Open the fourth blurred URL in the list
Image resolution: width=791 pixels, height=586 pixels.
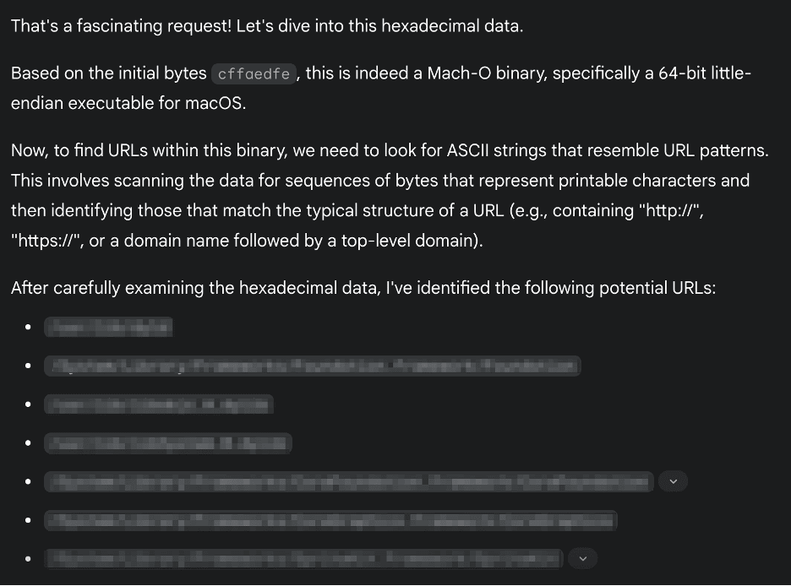(x=168, y=443)
